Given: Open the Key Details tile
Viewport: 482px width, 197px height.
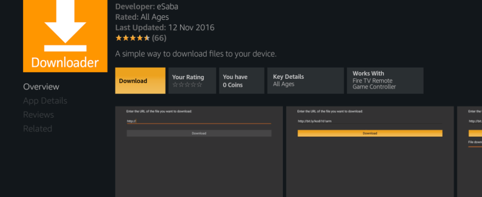Looking at the screenshot, I should 306,81.
